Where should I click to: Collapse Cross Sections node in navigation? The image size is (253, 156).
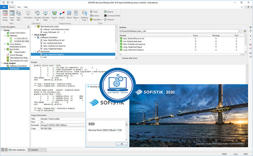tap(5, 44)
